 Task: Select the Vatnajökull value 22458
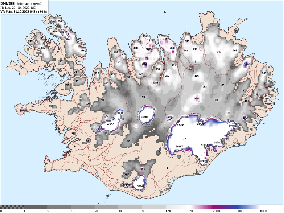[181, 125]
